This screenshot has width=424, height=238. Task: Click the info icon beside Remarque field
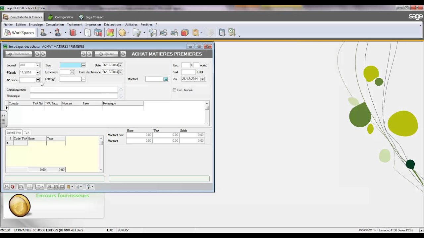[x=121, y=96]
